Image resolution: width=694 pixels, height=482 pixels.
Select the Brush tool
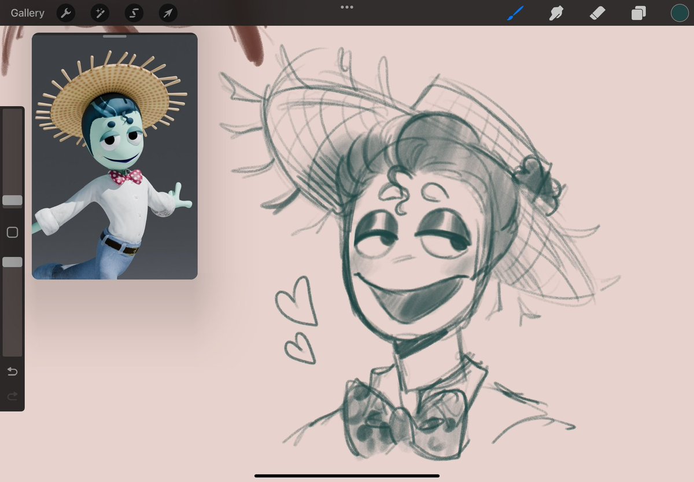tap(515, 13)
